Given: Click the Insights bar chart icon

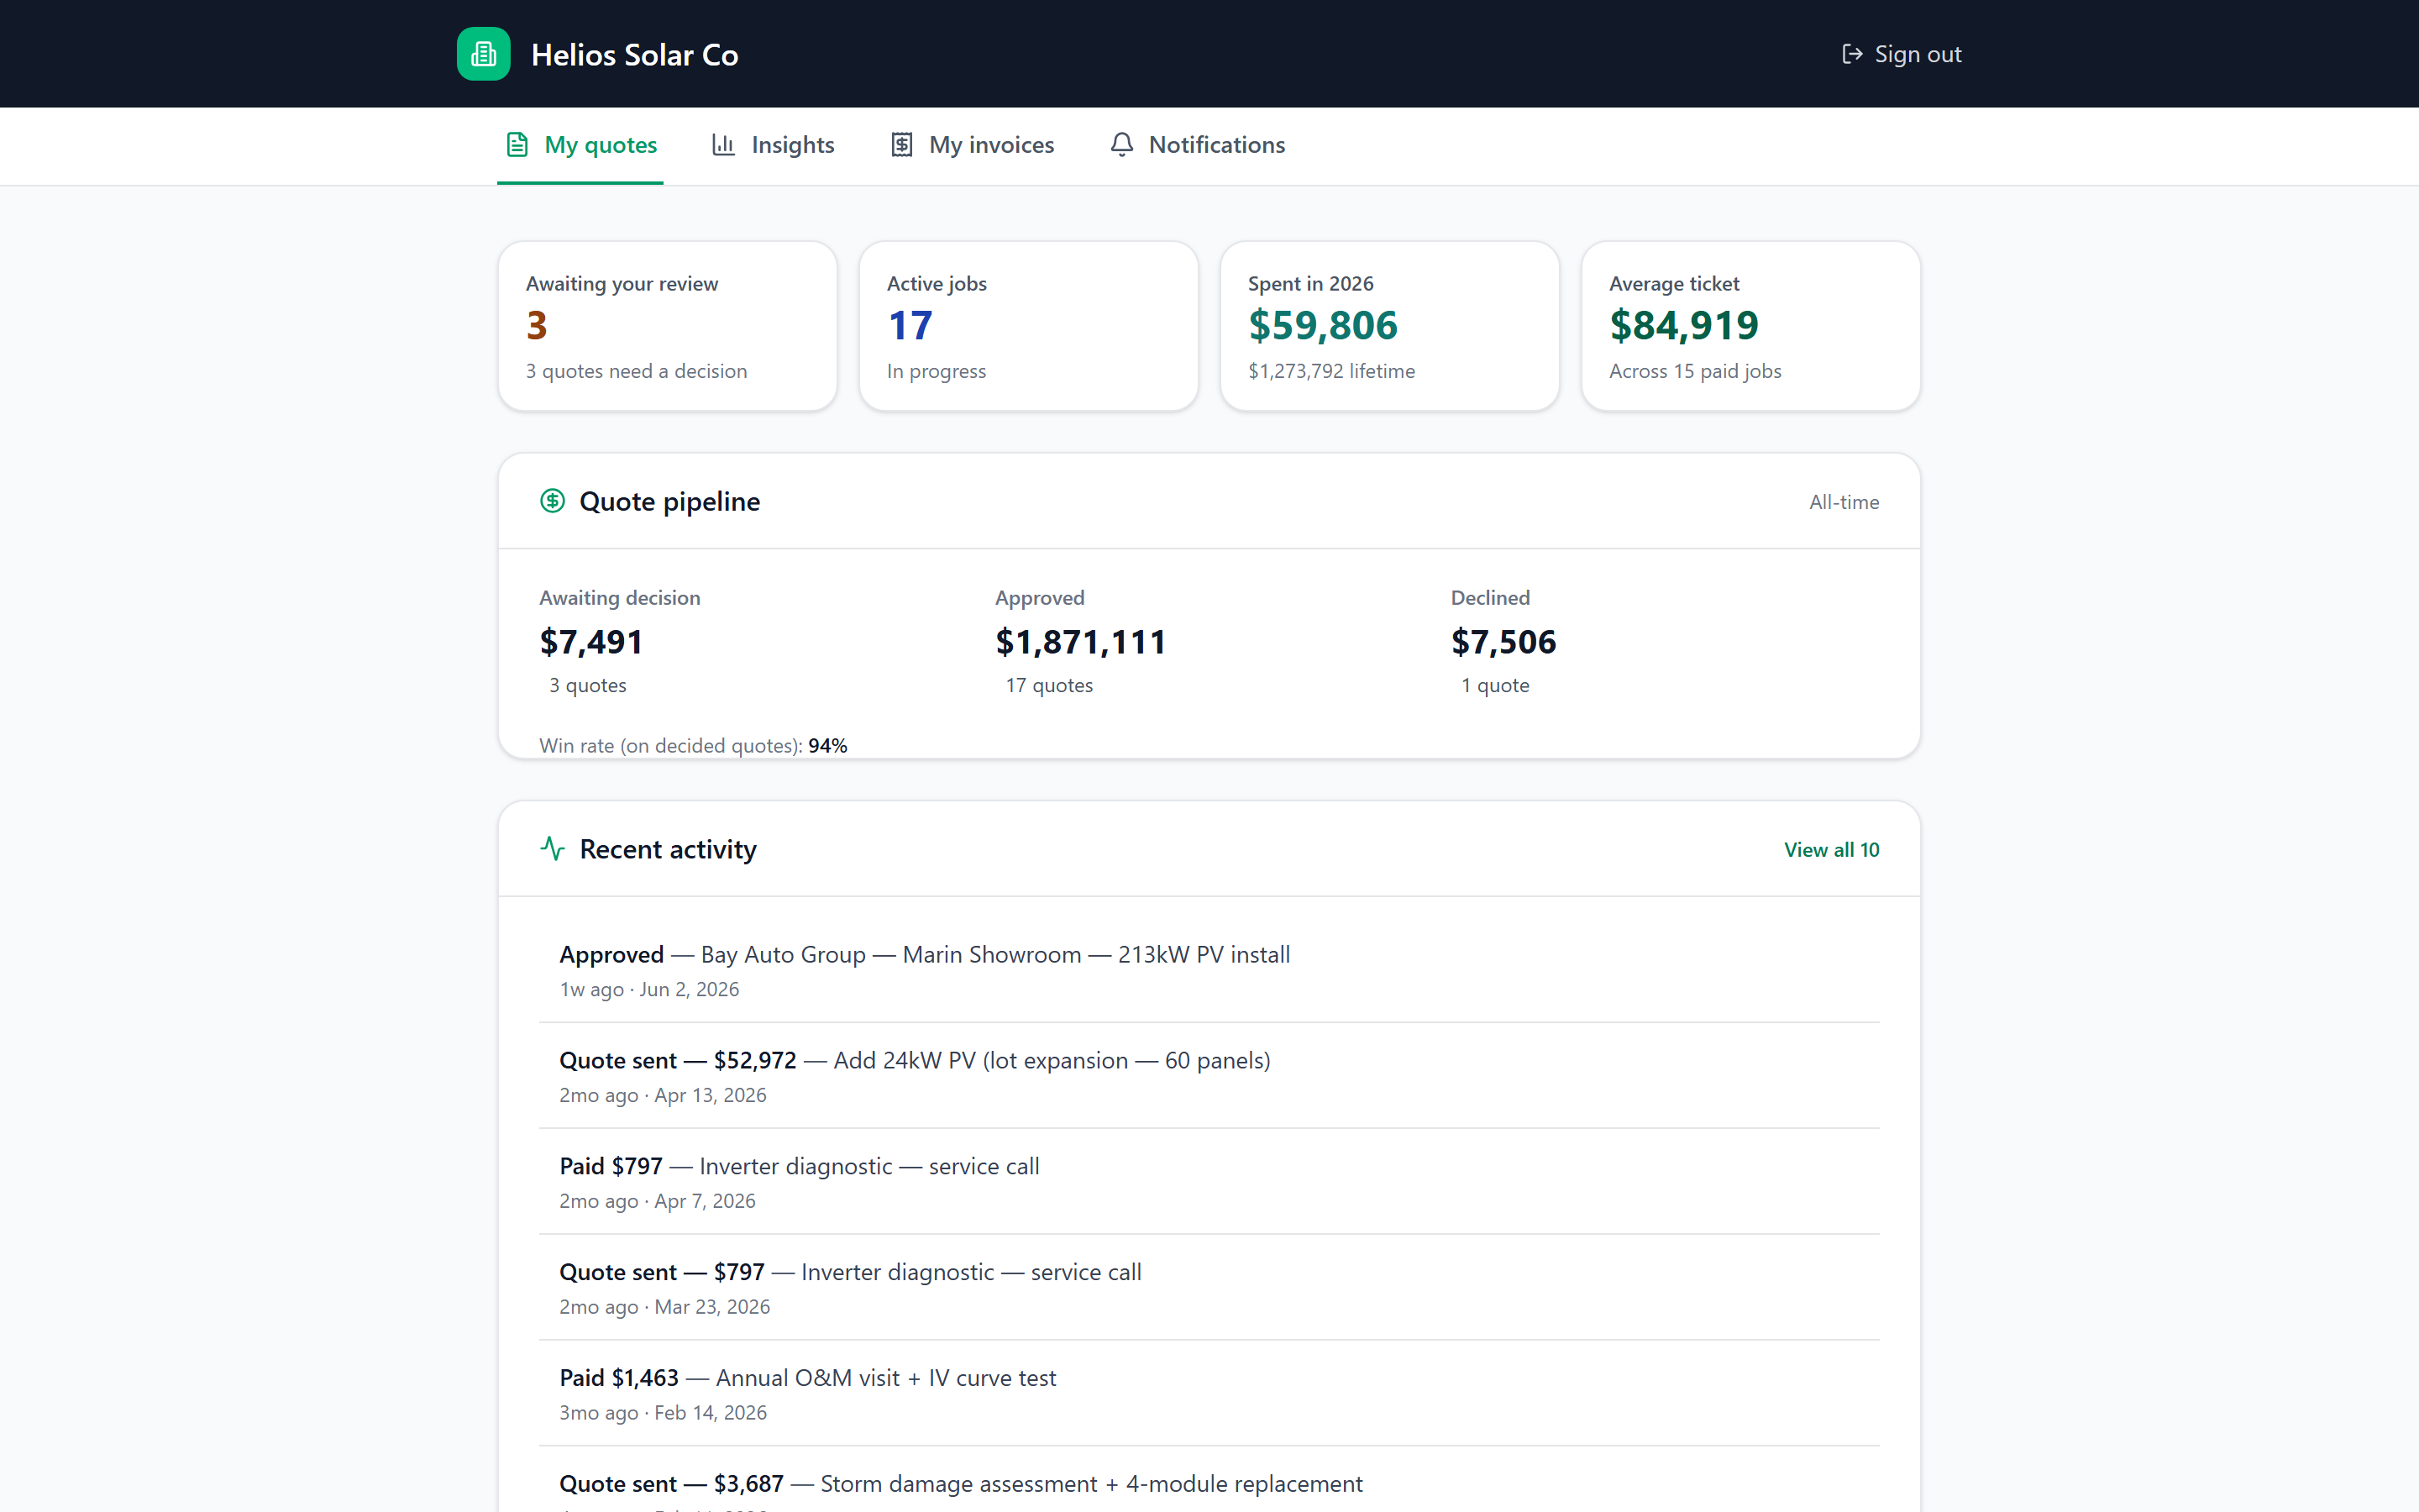Looking at the screenshot, I should (x=722, y=145).
